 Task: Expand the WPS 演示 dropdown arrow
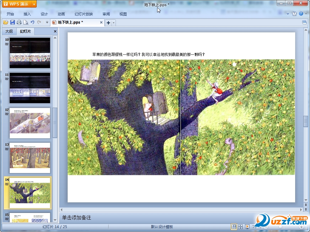pos(34,4)
